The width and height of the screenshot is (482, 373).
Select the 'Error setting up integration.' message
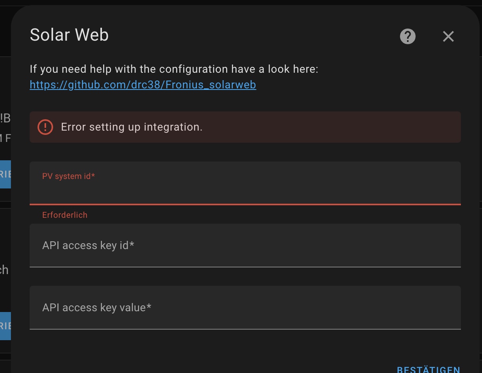(x=132, y=127)
